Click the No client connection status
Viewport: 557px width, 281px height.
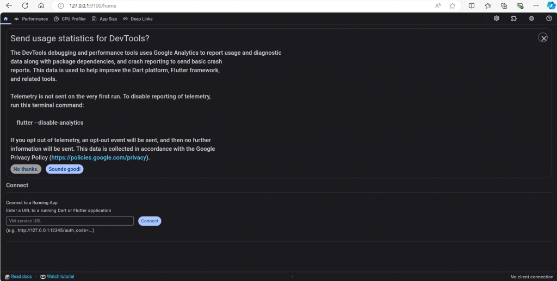(532, 277)
